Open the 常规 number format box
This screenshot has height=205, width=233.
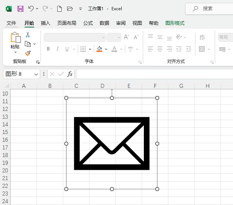tap(226, 37)
